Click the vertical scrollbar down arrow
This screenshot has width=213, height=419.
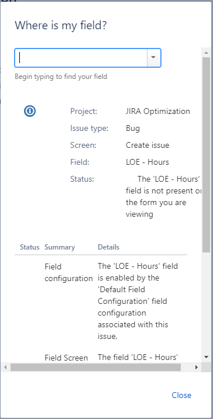click(206, 357)
